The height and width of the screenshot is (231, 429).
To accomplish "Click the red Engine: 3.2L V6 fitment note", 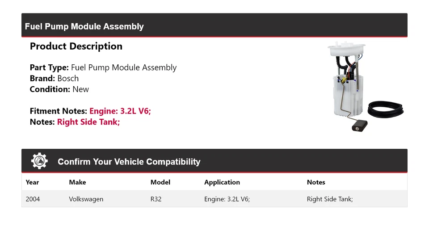I will click(120, 111).
